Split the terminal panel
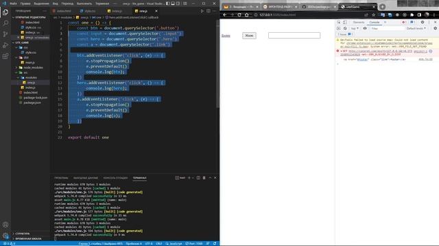The image size is (439, 246). (x=198, y=178)
